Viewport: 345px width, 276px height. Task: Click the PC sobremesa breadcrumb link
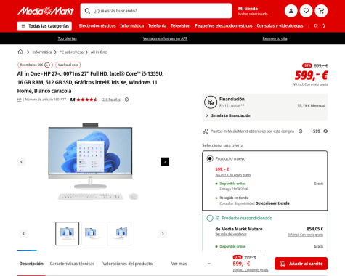coord(71,52)
